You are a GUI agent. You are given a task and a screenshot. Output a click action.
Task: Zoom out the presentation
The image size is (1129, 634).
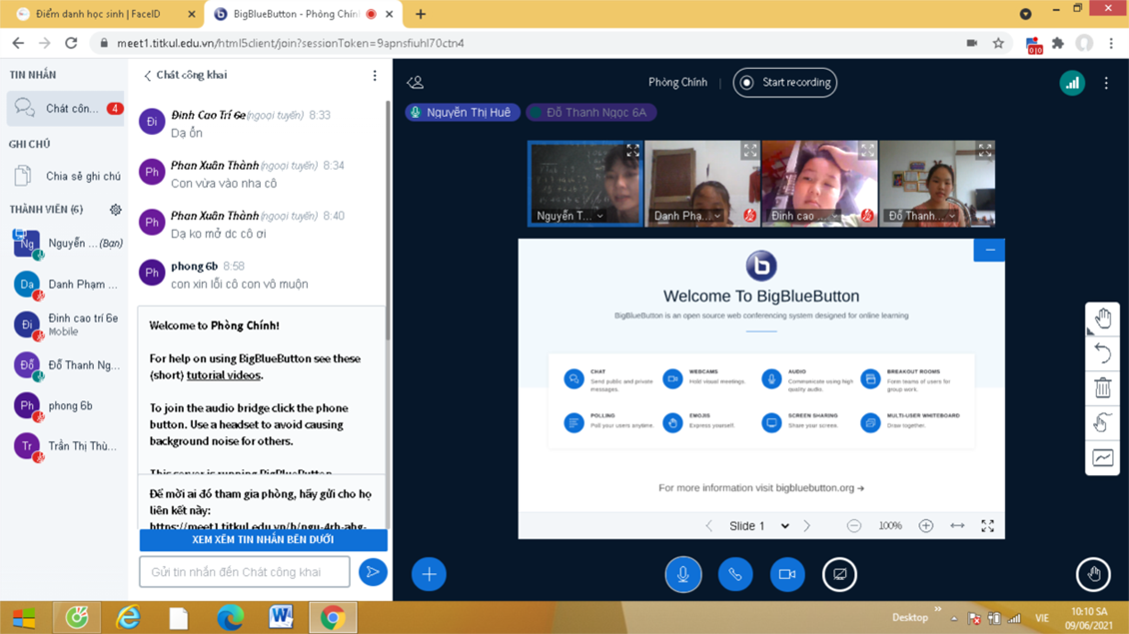[854, 526]
